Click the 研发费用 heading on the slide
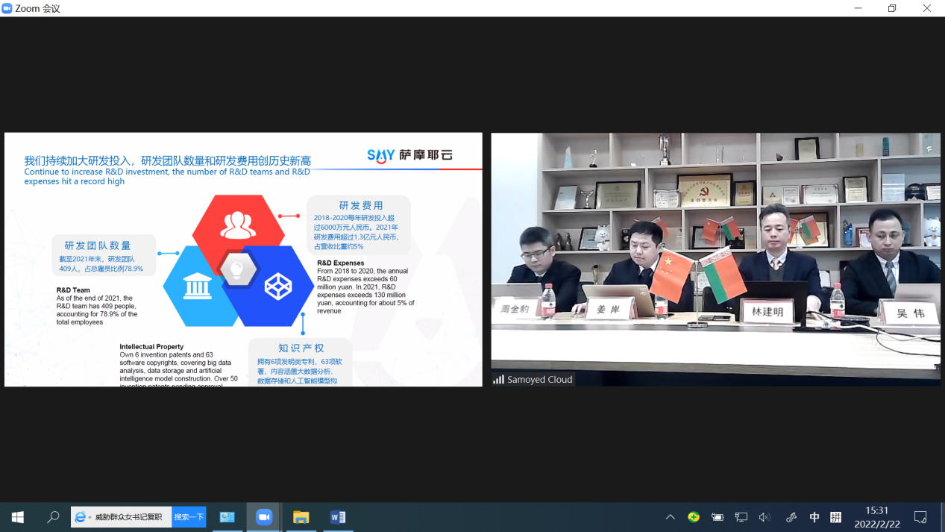This screenshot has height=532, width=945. [x=361, y=205]
